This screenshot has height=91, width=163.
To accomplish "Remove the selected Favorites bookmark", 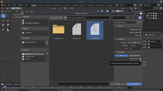I will point(47,44).
